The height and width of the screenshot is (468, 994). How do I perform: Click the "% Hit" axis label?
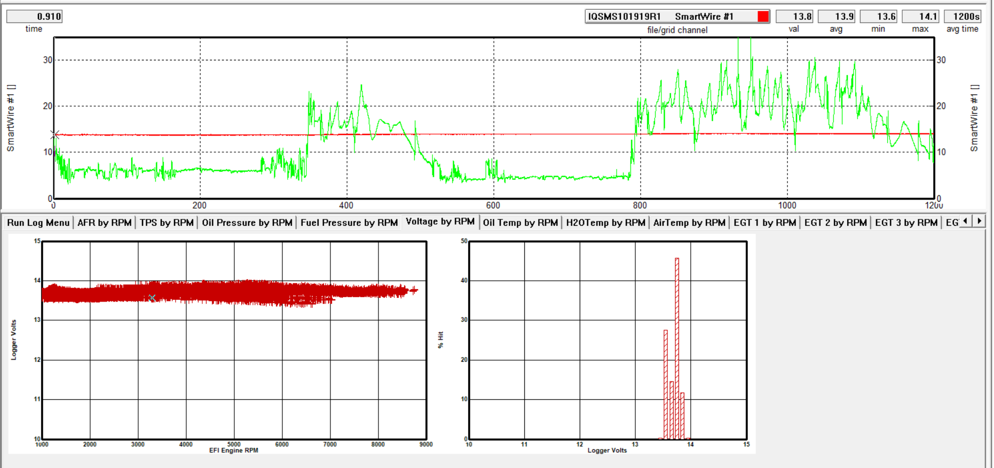pos(440,340)
